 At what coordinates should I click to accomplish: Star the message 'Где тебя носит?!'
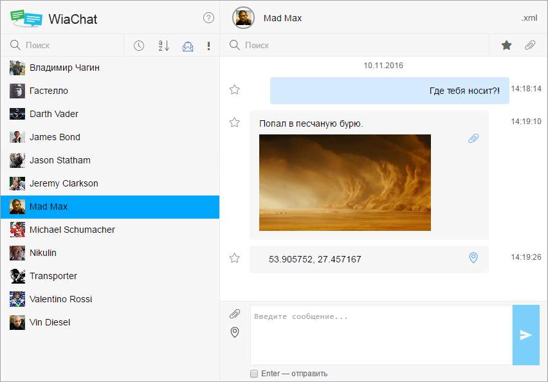pyautogui.click(x=235, y=90)
